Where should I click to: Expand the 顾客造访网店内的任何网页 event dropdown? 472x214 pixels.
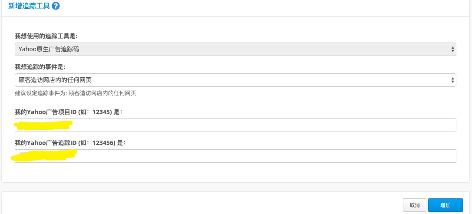click(235, 80)
